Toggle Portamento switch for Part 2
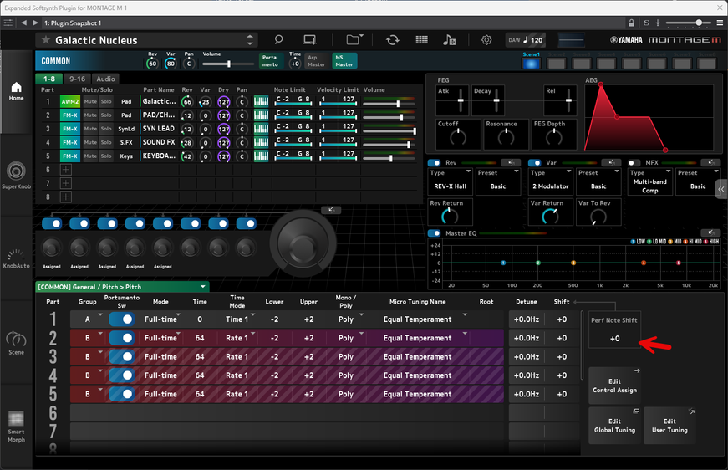Screen dimensions: 728x470 coord(122,338)
